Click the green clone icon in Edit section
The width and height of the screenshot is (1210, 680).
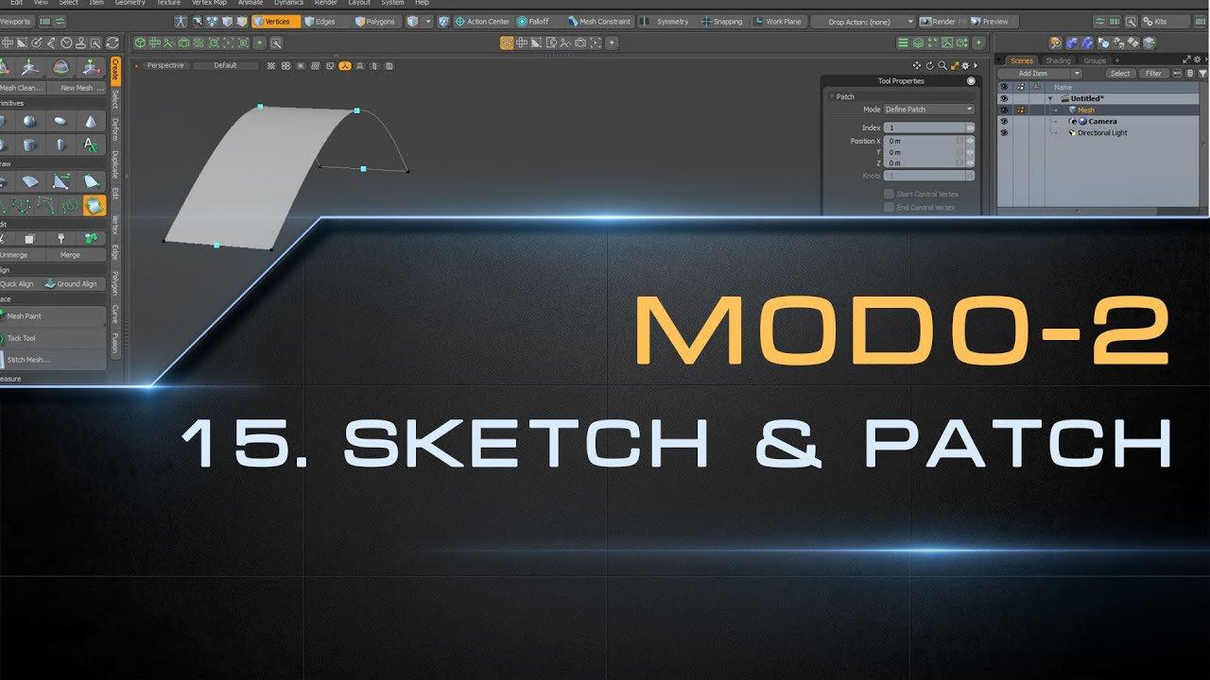click(90, 239)
